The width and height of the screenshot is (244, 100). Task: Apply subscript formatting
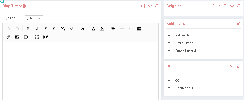pyautogui.click(x=63, y=29)
